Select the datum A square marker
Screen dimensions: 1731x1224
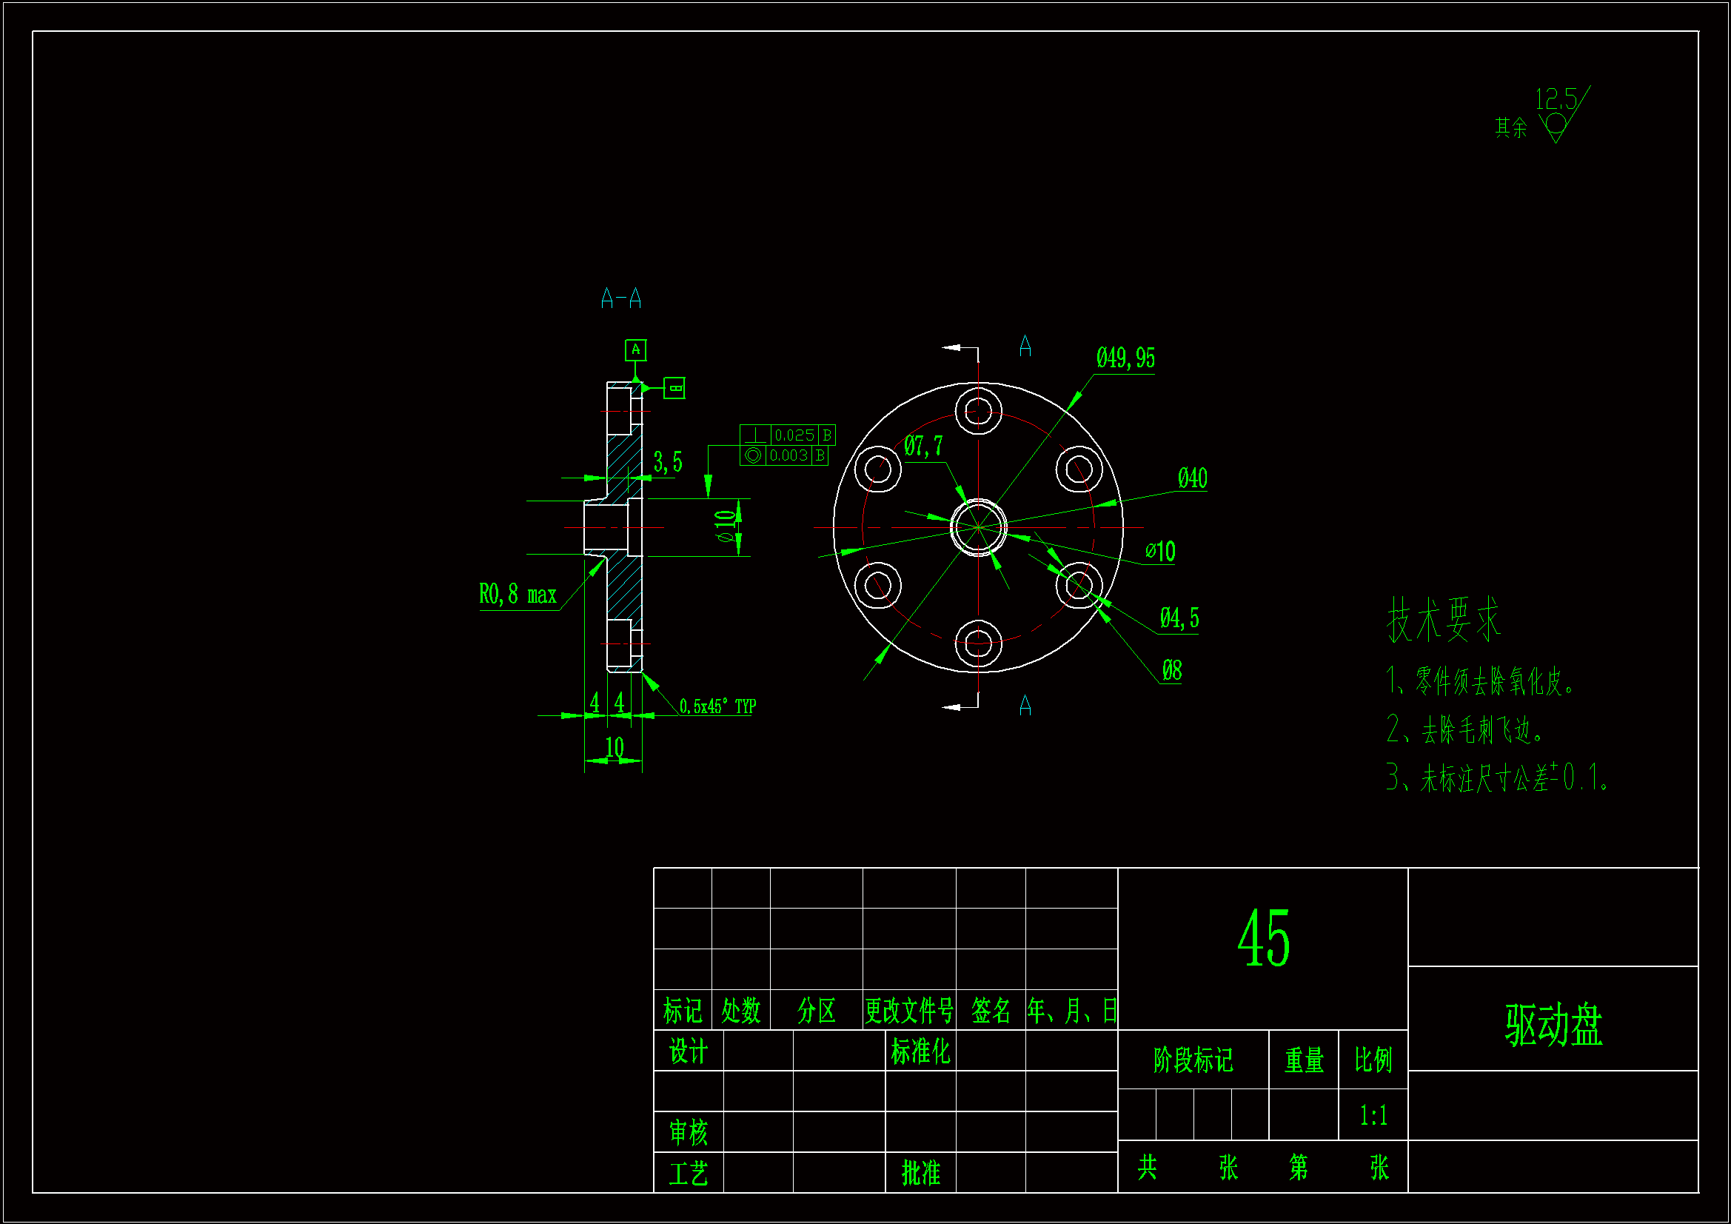tap(635, 350)
